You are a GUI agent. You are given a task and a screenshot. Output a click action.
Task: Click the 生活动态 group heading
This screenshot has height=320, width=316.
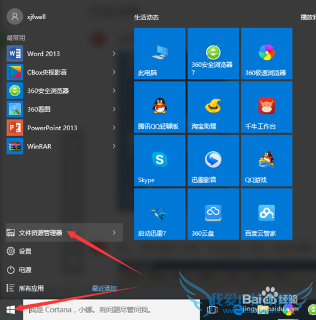tap(146, 18)
